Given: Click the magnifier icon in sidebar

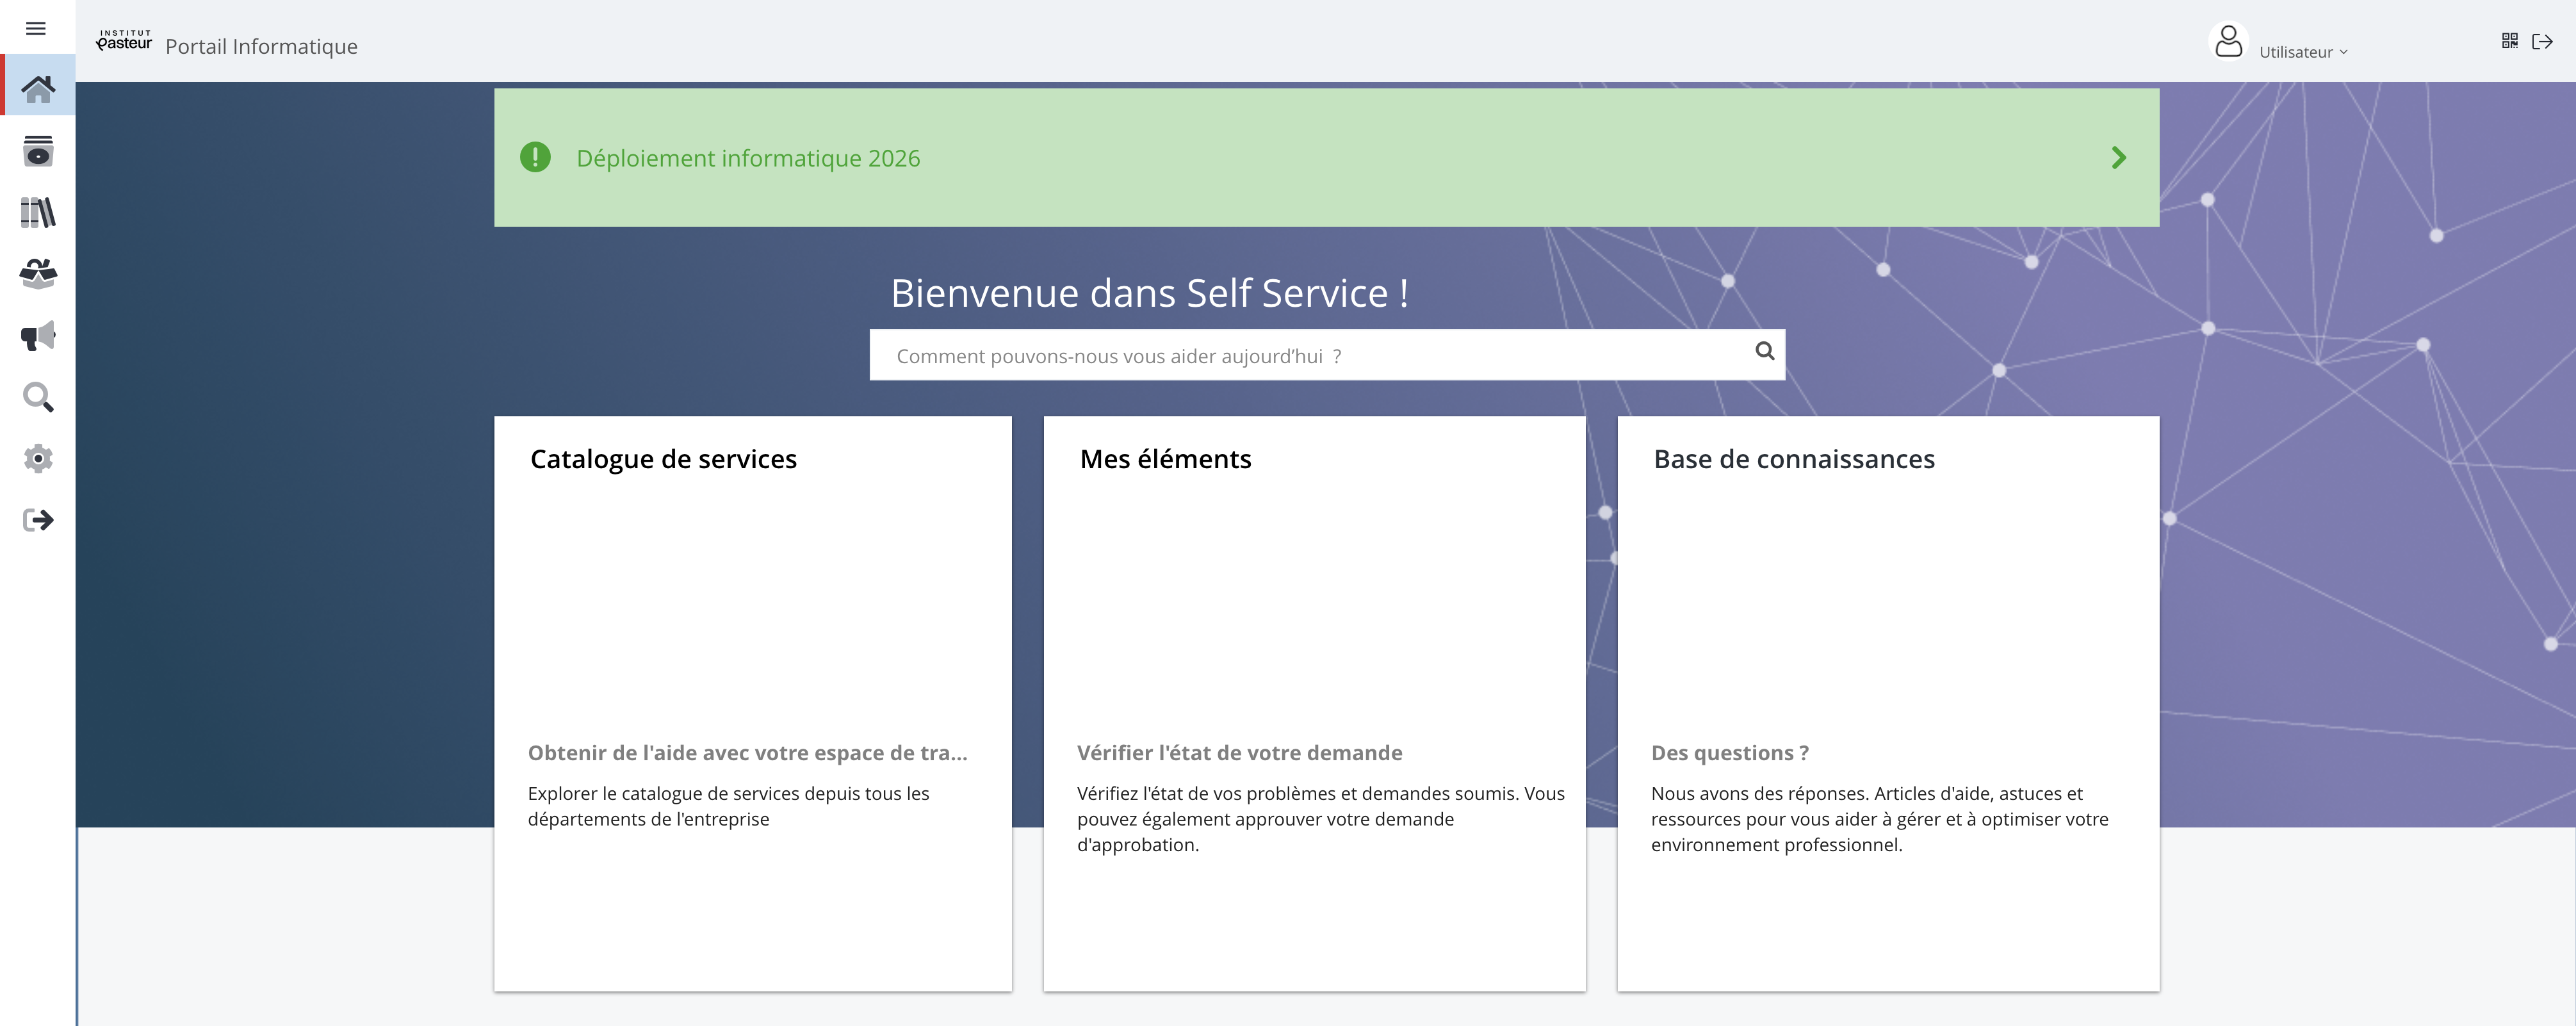Looking at the screenshot, I should click(x=38, y=397).
